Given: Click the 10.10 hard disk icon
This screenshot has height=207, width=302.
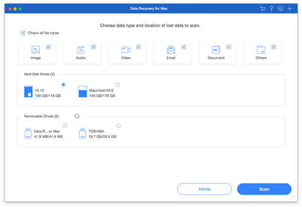Looking at the screenshot, I should tap(28, 92).
